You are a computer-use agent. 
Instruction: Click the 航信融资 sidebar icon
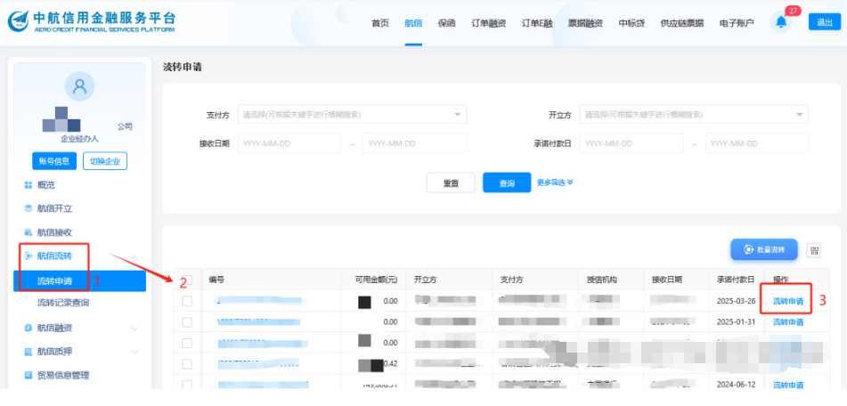pos(29,328)
